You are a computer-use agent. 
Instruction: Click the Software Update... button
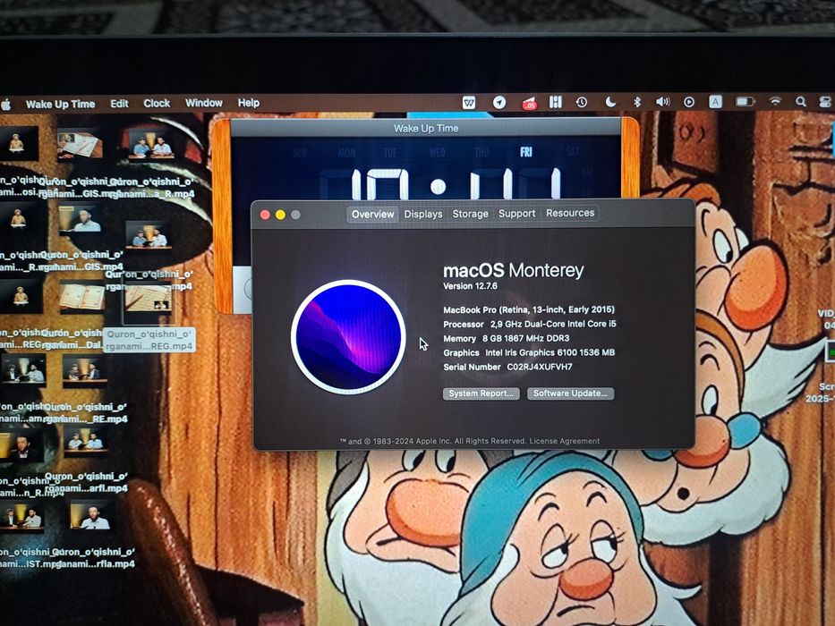point(570,393)
